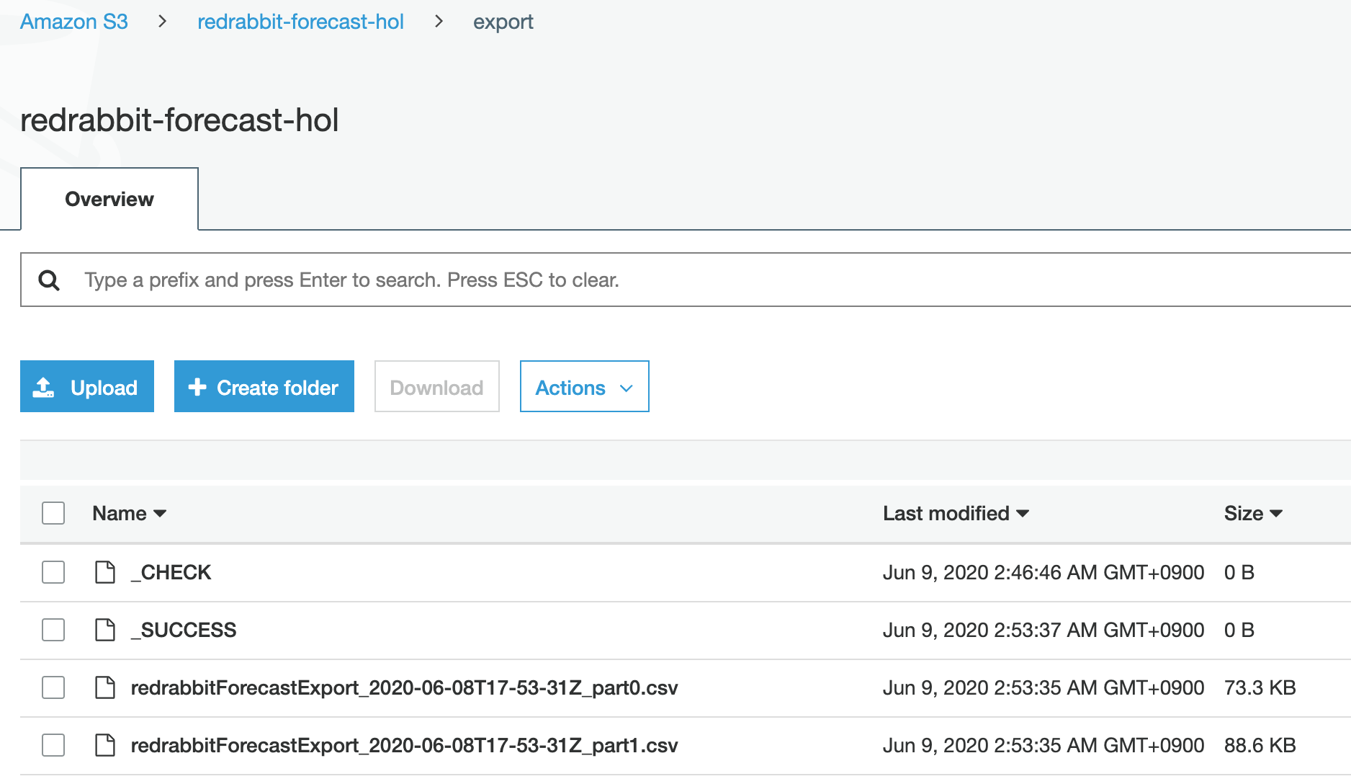1351x784 pixels.
Task: Click the plus icon on Create folder
Action: pos(197,387)
